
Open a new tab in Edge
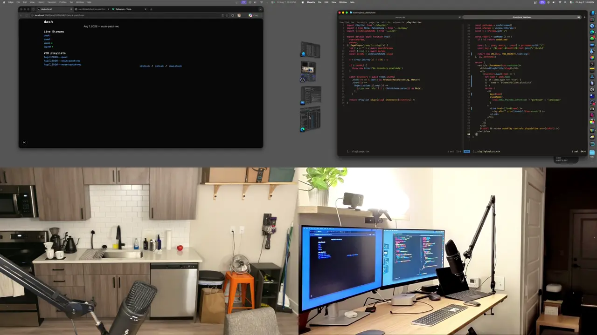(x=151, y=9)
